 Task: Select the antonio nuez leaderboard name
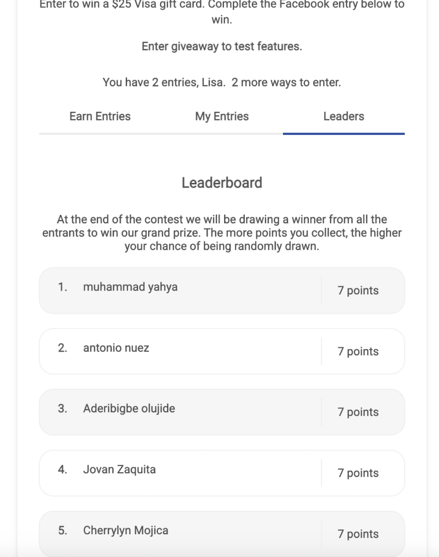(x=116, y=348)
